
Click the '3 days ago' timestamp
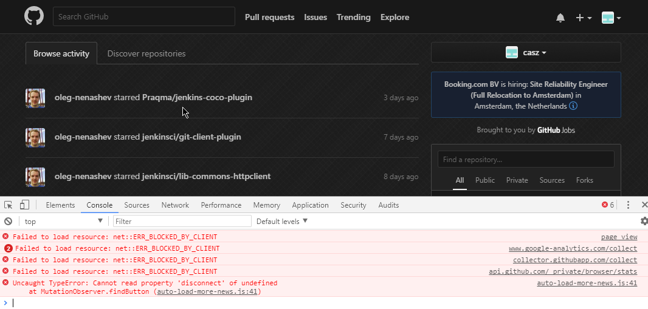pos(401,98)
